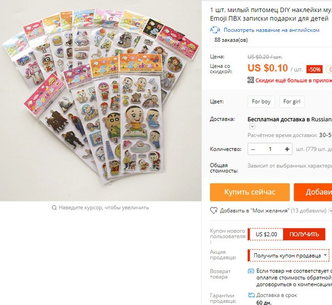The width and height of the screenshot is (332, 305).
Task: Open "Посмотреть название на английском" link
Action: 272,30
